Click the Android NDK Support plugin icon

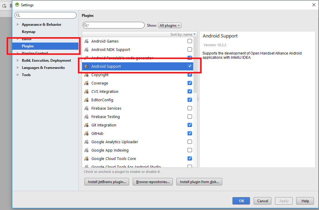pos(86,50)
